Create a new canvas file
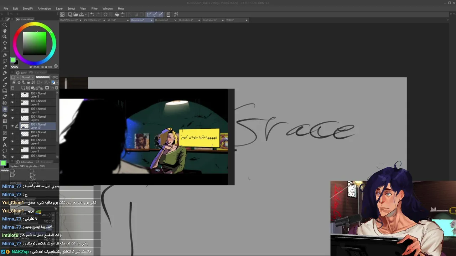The image size is (456, 256). coord(70,15)
